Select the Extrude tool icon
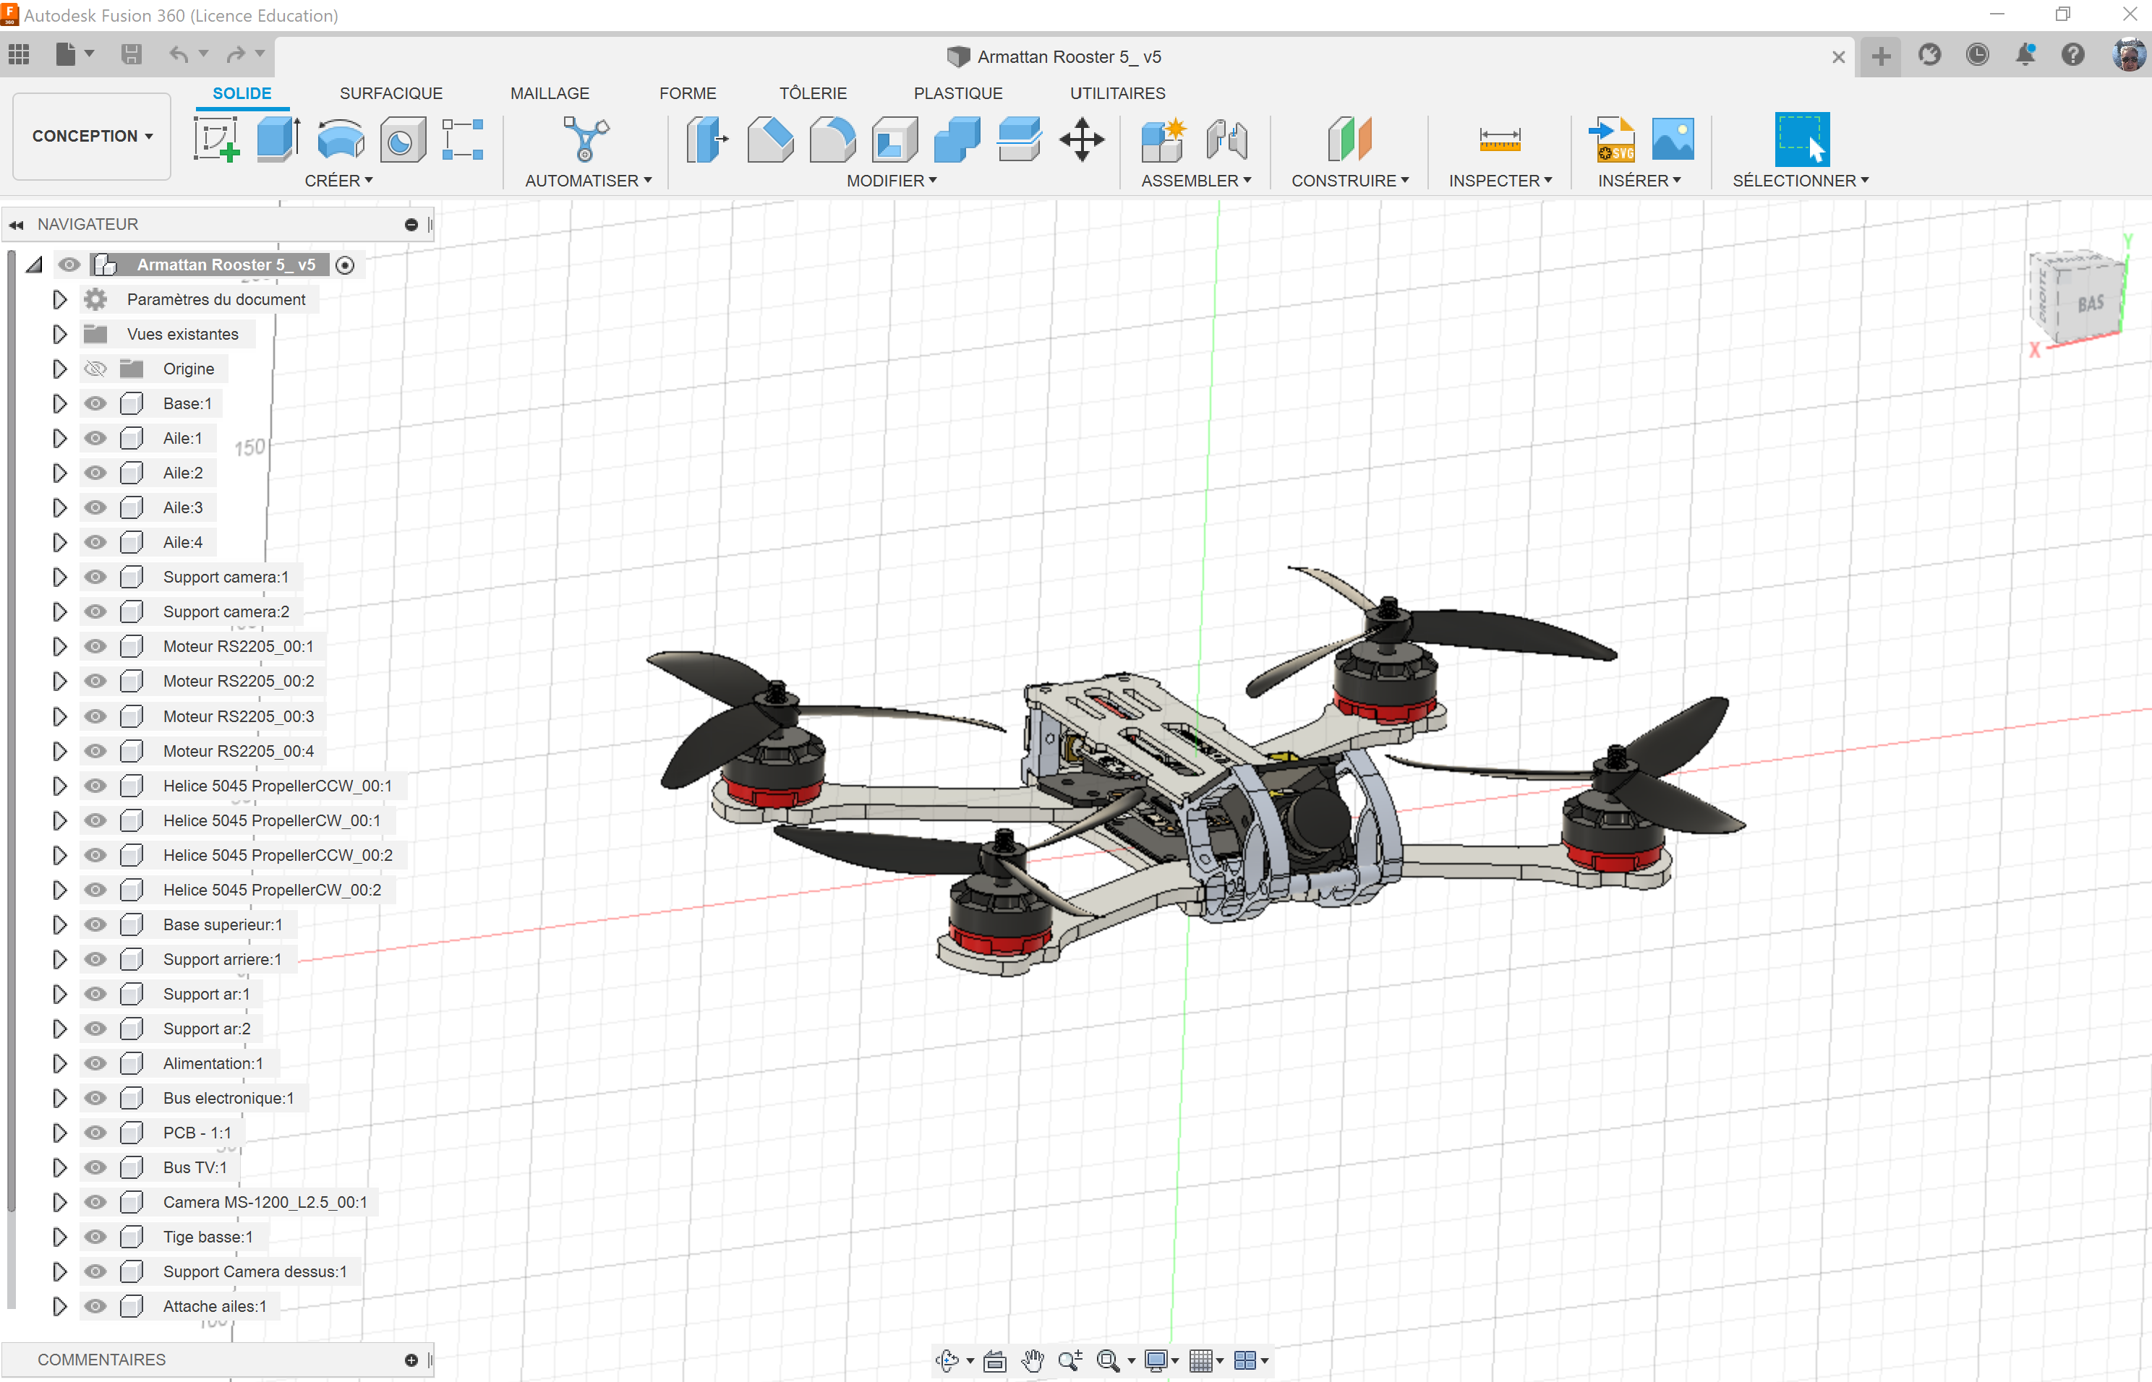 click(x=278, y=139)
